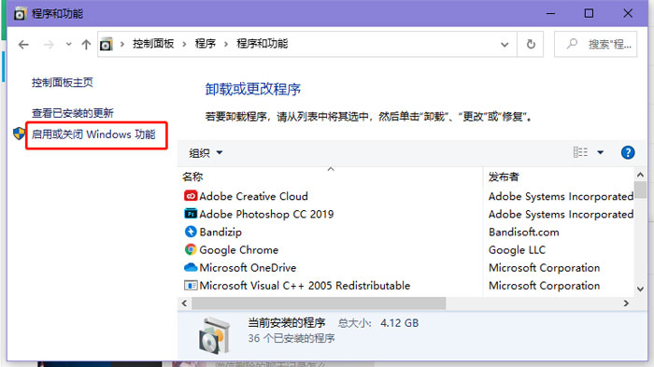
Task: Select Adobe Photoshop CC 2019 icon
Action: pyautogui.click(x=191, y=214)
